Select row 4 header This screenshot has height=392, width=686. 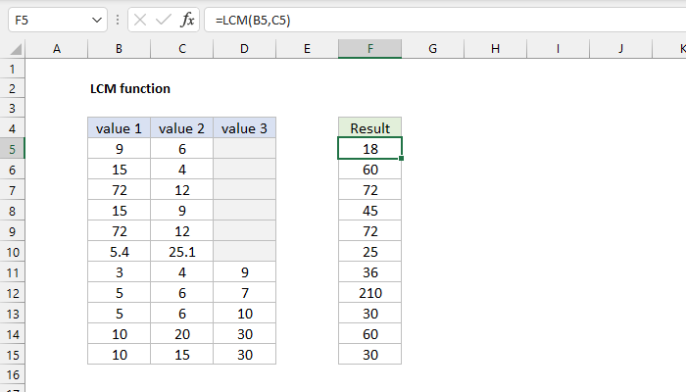tap(12, 128)
